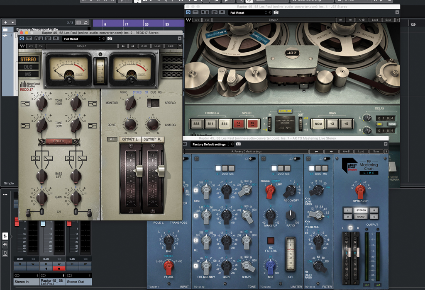Open the add track dropdown arrow
425x290 pixels.
point(12,22)
